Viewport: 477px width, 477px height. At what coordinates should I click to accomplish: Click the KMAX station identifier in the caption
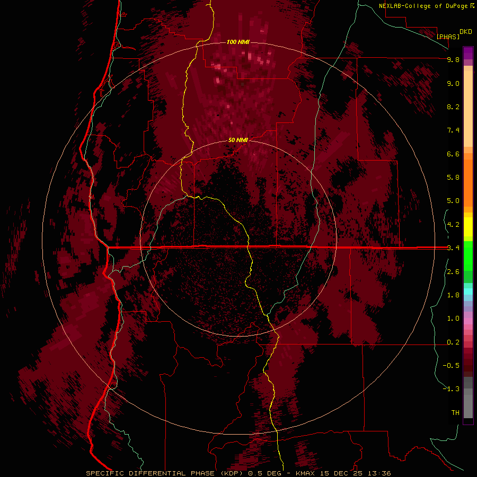coord(304,473)
